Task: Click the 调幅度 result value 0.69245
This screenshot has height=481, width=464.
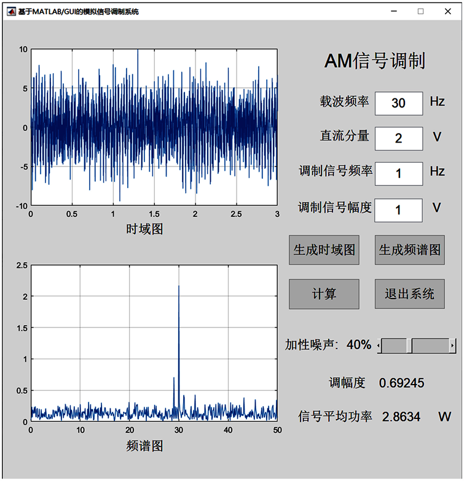Action: click(x=401, y=383)
